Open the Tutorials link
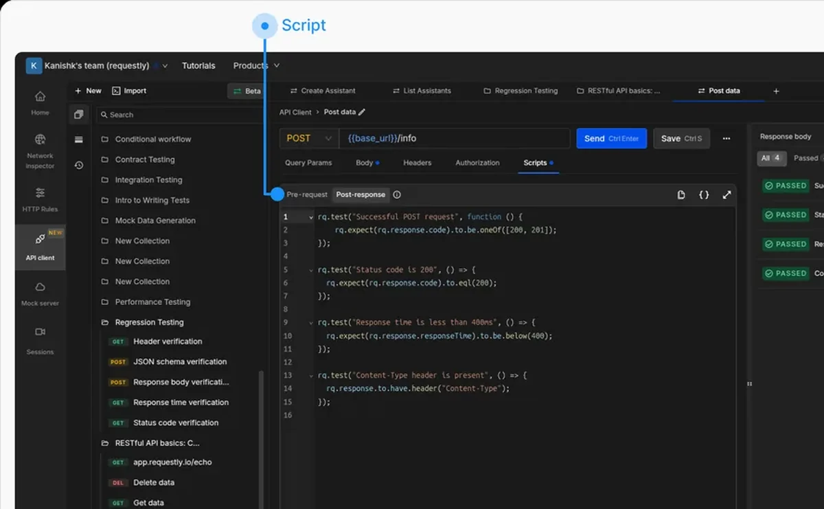This screenshot has width=824, height=509. 198,66
